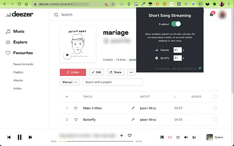234x146 pixels.
Task: Toggle the Enabled switch in extension popup
Action: (176, 24)
